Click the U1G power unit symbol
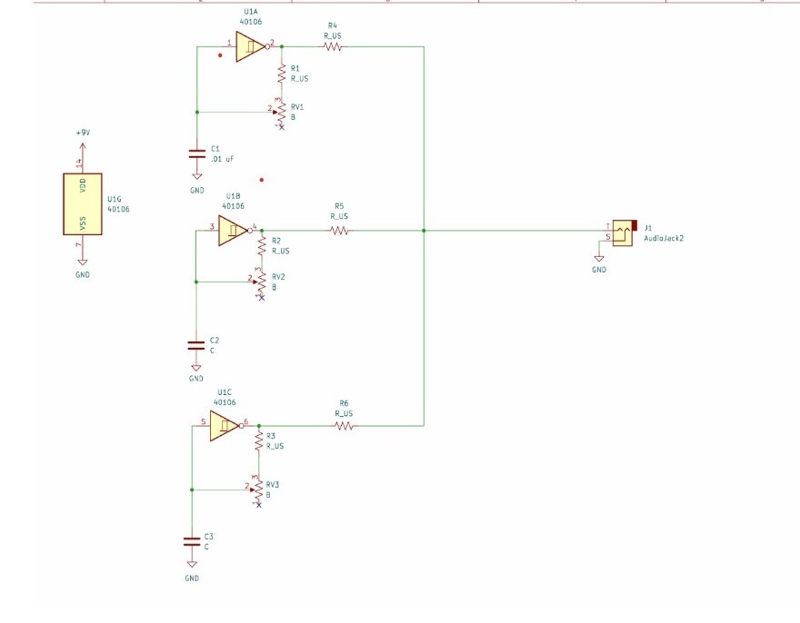Viewport: 800px width, 623px height. click(84, 204)
